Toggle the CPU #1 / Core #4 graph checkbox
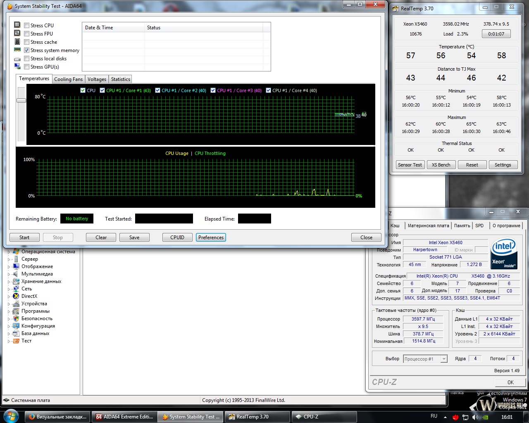529x423 pixels. pos(268,90)
